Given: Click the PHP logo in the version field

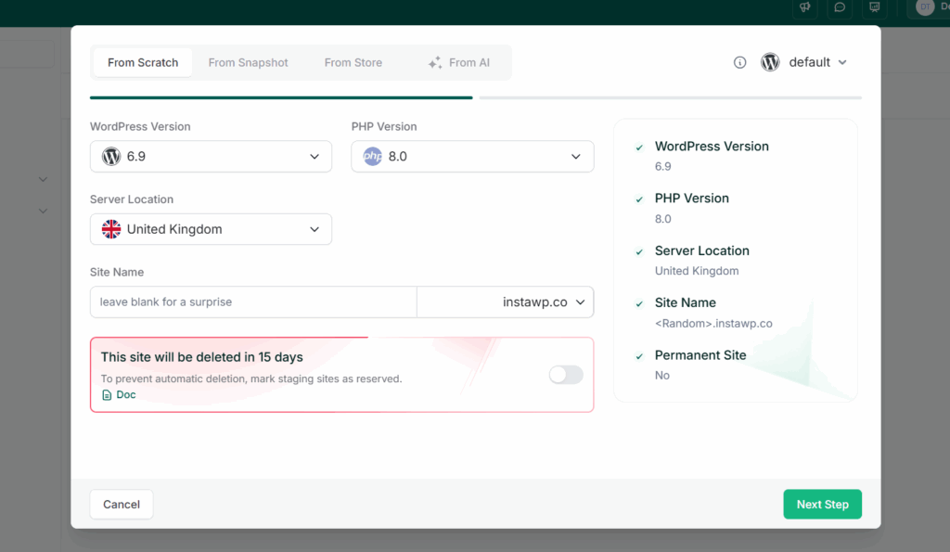Looking at the screenshot, I should [373, 156].
